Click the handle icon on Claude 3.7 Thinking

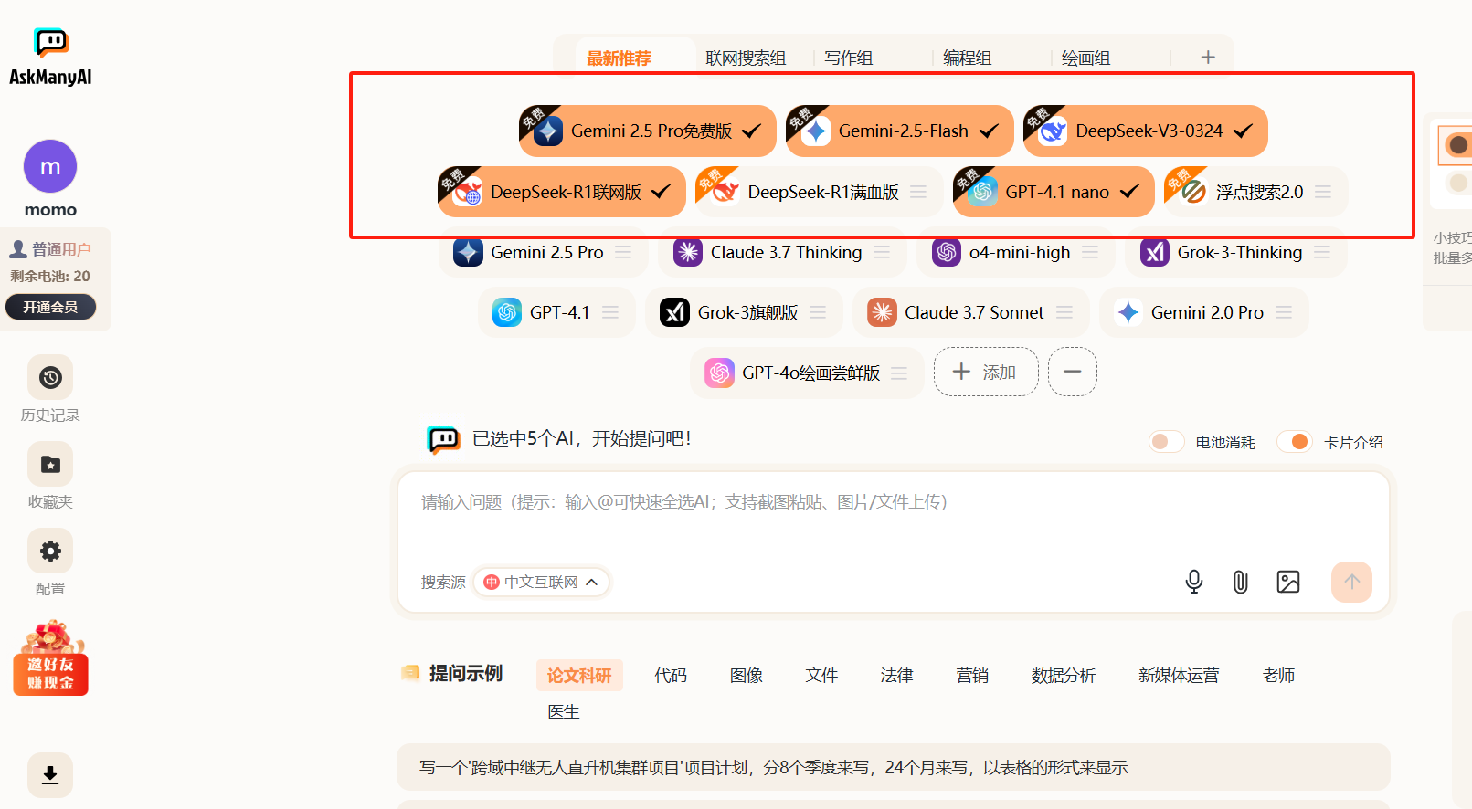(882, 252)
